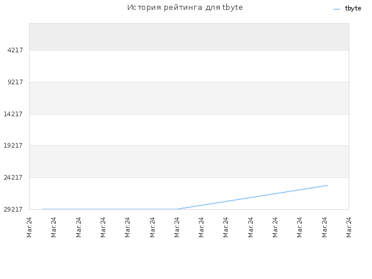Click the 14217 y-axis label
The width and height of the screenshot is (372, 279).
click(13, 114)
